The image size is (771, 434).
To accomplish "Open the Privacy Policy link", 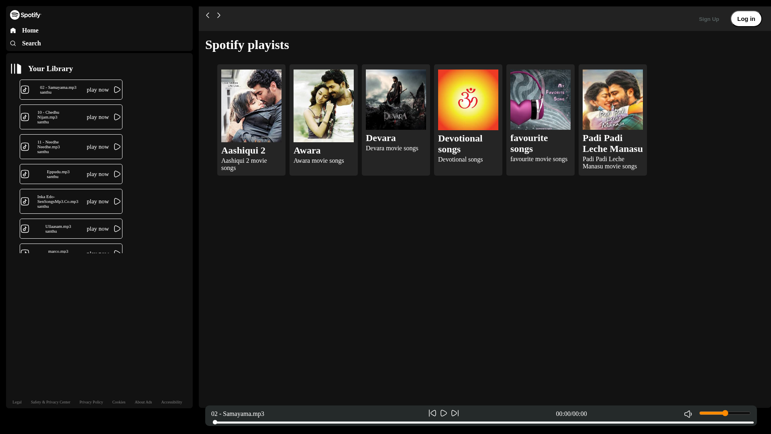I will 91,402.
